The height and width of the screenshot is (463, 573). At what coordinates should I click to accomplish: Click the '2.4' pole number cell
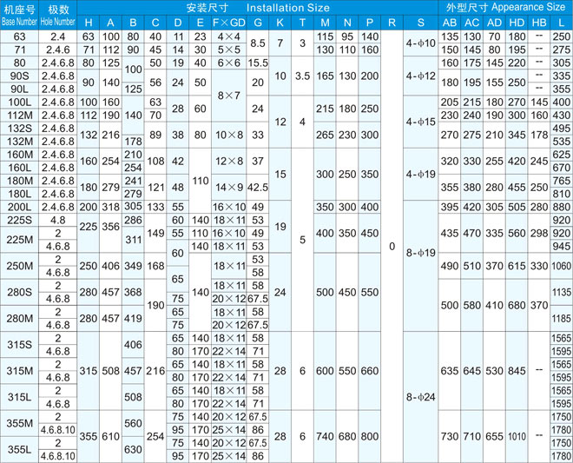(58, 36)
